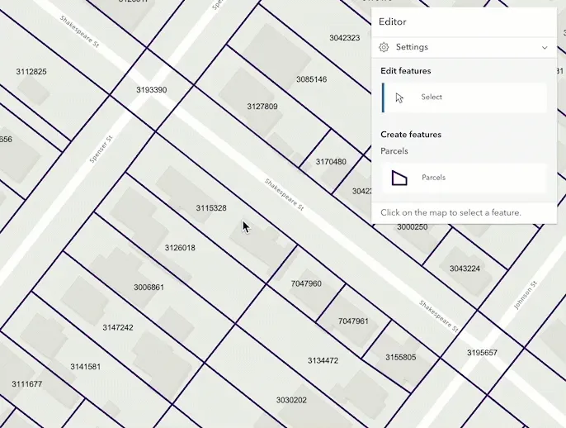The height and width of the screenshot is (428, 566).
Task: Select parcel labeled 3043224
Action: [x=465, y=269]
